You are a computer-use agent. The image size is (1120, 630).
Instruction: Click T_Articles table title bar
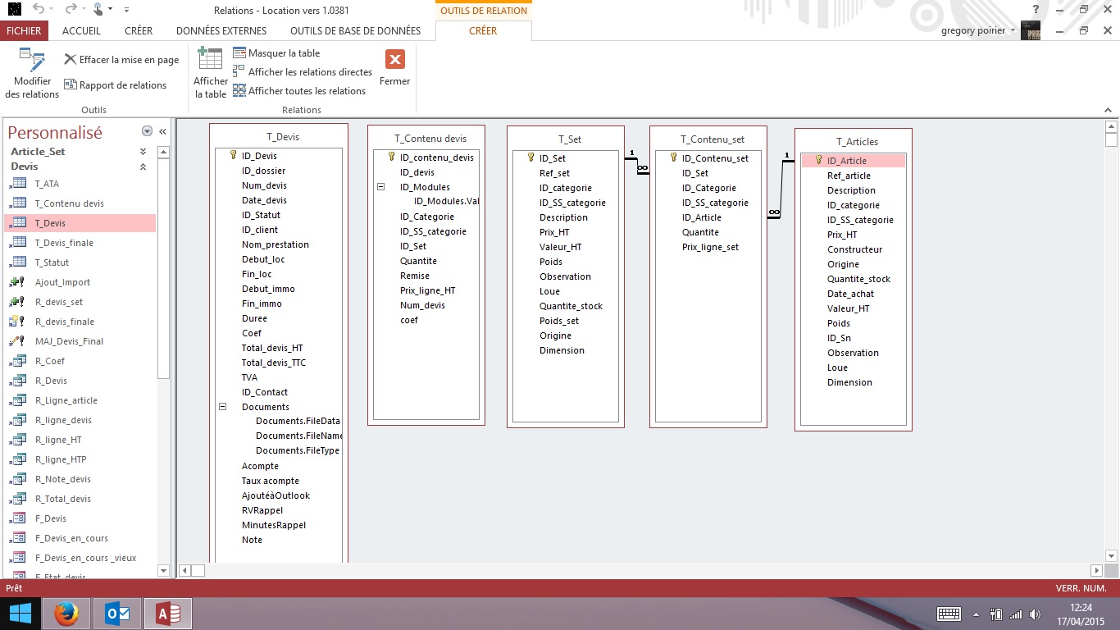tap(854, 142)
